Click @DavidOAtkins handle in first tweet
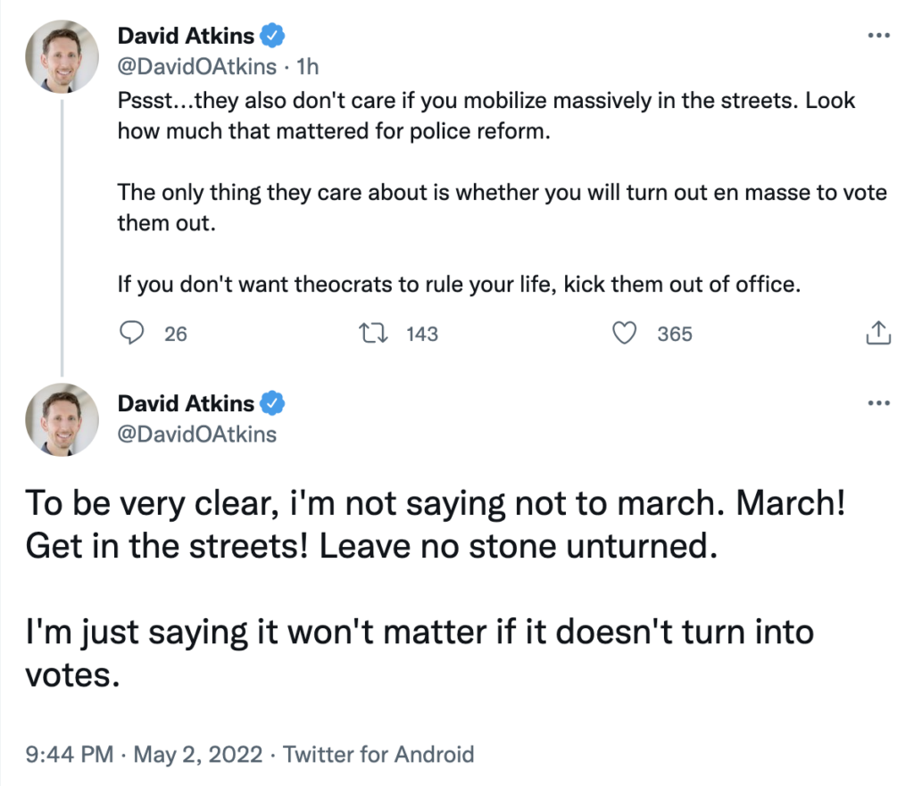This screenshot has height=786, width=914. (196, 66)
